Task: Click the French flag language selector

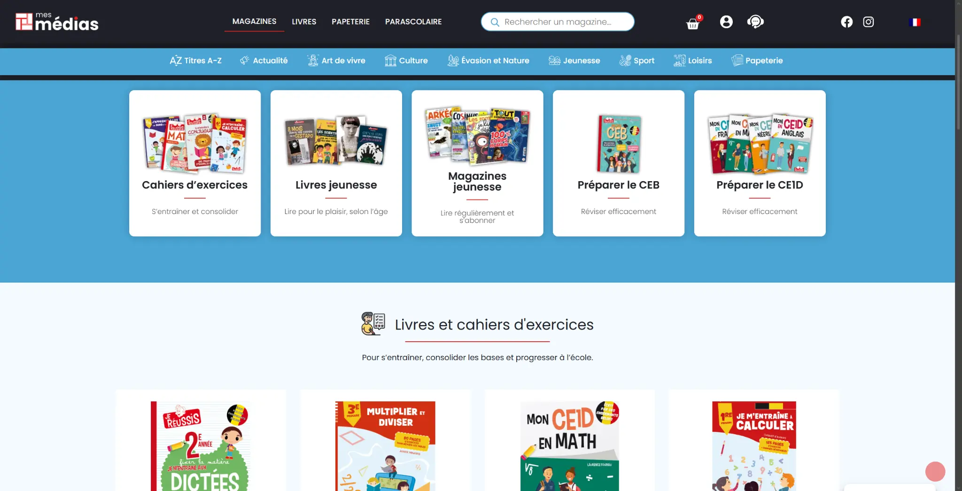Action: [915, 22]
